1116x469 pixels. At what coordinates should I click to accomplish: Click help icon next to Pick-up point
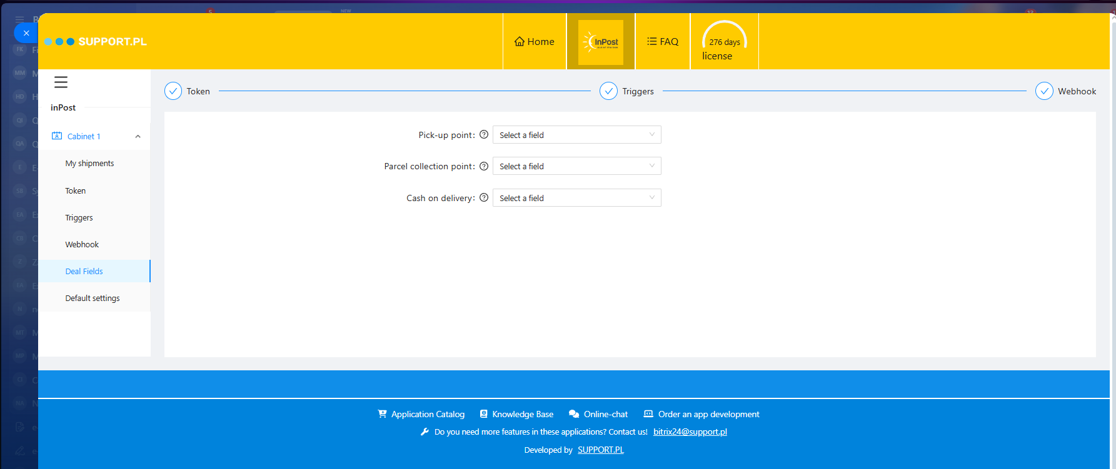click(x=483, y=135)
